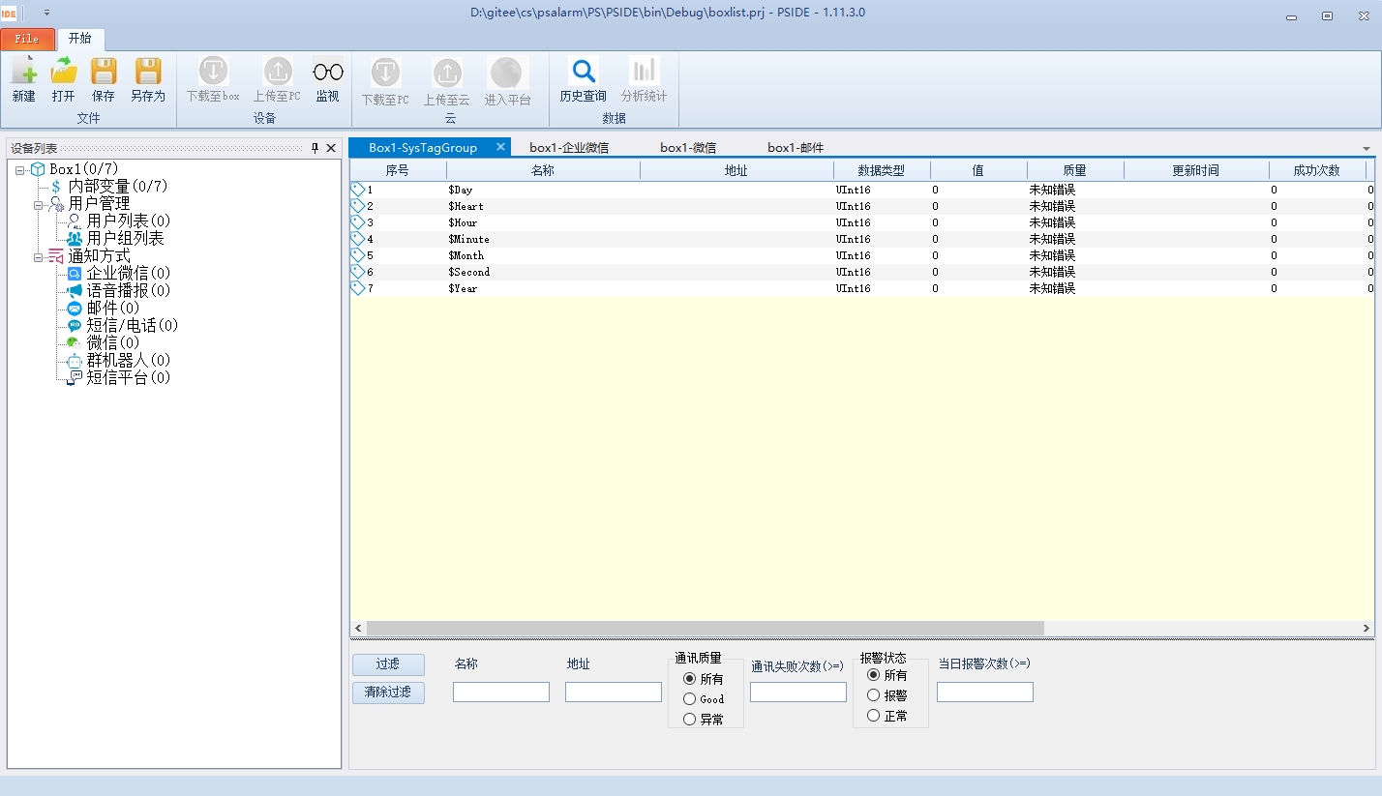Sort by 更新时间 column header
The height and width of the screenshot is (796, 1382).
(x=1196, y=170)
